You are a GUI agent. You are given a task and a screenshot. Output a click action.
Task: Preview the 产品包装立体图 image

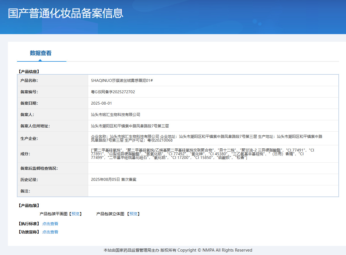[133, 214]
